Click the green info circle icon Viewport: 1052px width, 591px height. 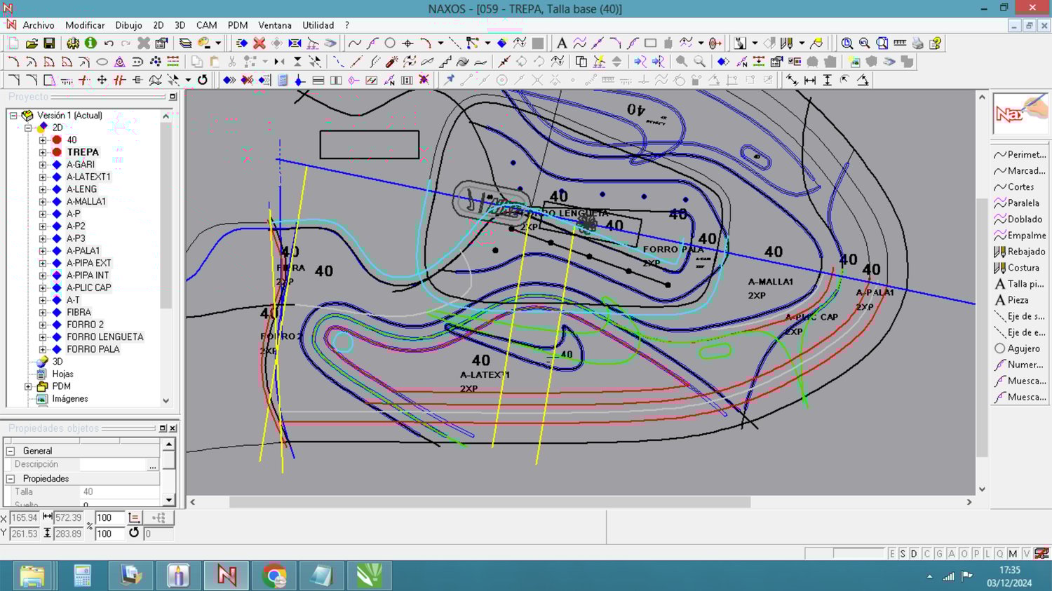[90, 43]
